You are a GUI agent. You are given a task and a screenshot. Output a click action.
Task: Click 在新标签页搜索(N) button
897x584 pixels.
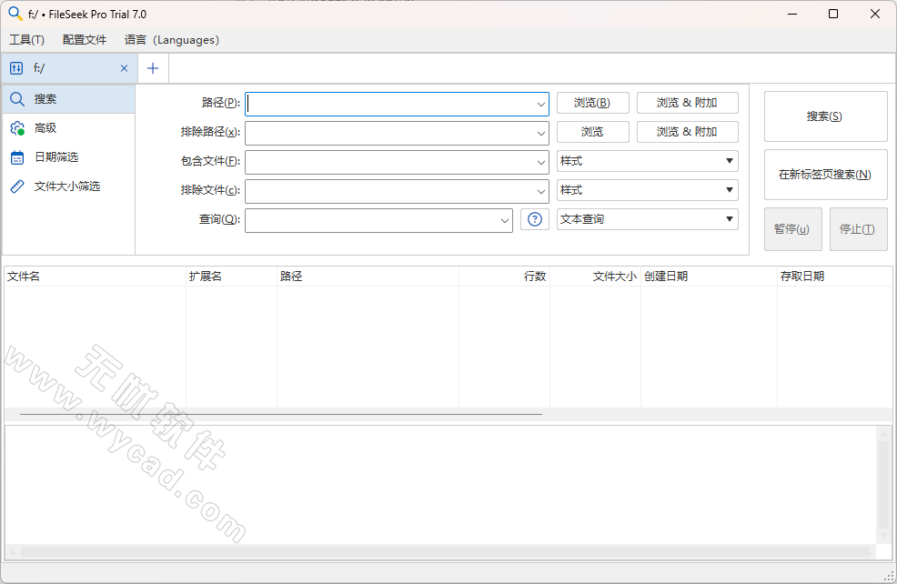(x=825, y=175)
